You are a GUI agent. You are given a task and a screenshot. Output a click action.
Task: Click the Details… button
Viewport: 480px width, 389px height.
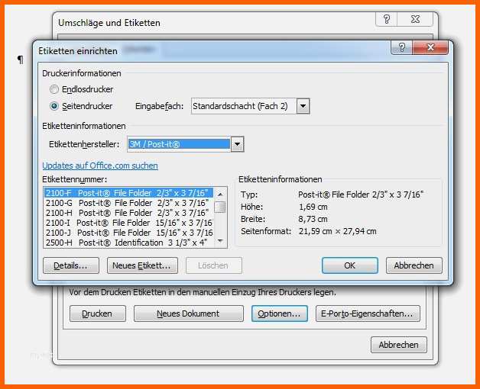[x=71, y=265]
